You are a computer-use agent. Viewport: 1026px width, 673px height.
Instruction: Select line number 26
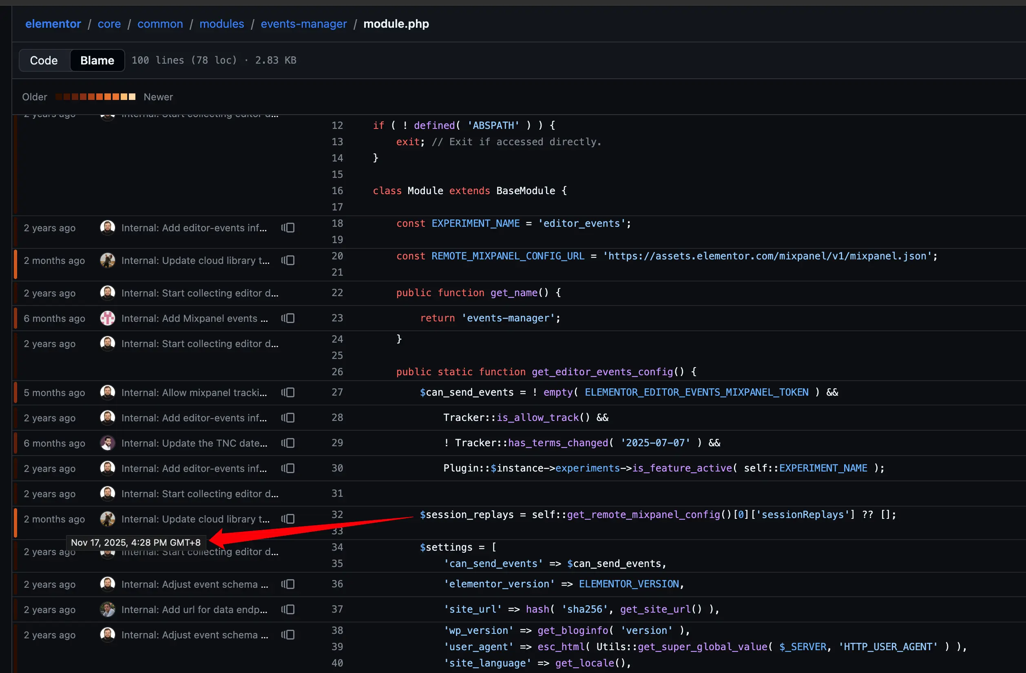point(337,372)
